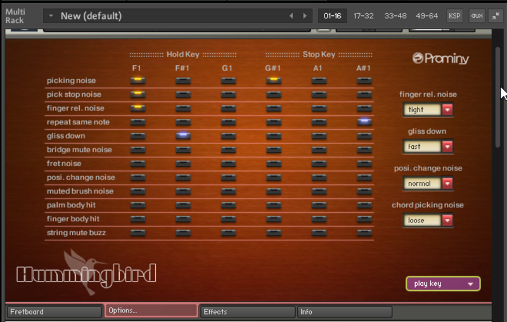Enable pick stop noise G#1 switch
The image size is (507, 322).
pos(274,94)
